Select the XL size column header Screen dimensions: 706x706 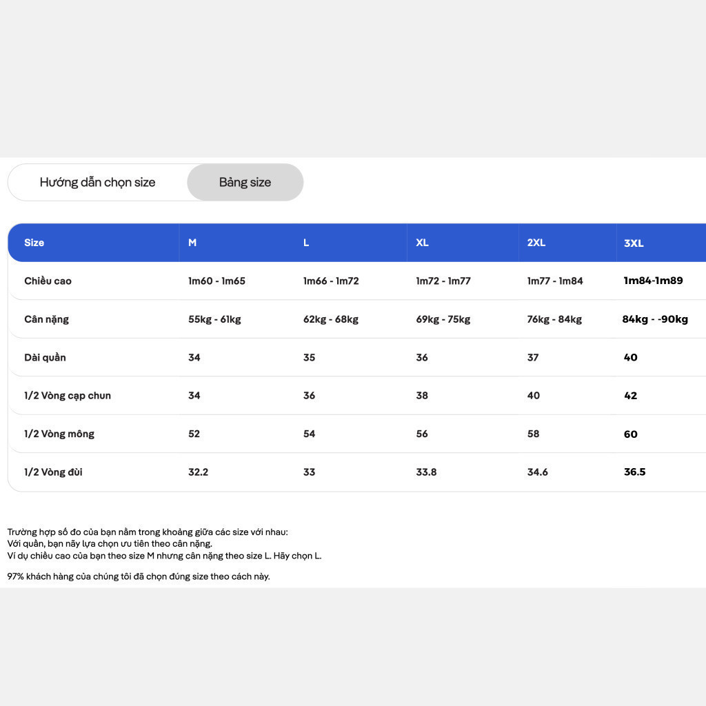click(423, 243)
